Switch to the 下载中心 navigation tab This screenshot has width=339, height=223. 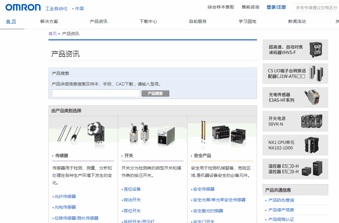point(148,21)
